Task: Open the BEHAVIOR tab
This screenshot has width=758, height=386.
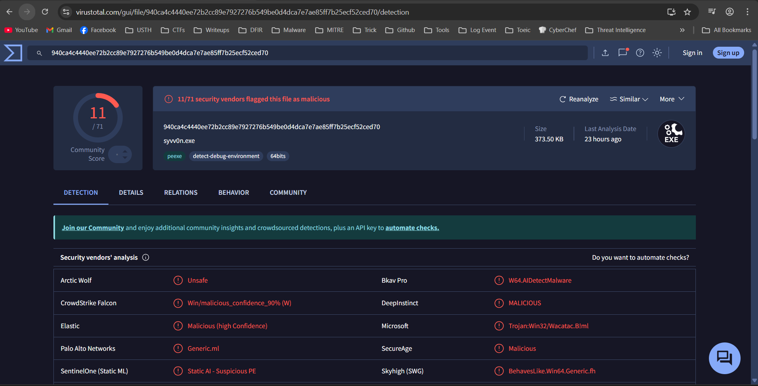Action: click(x=234, y=193)
